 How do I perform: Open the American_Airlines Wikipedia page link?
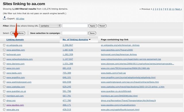pyautogui.click(x=120, y=45)
